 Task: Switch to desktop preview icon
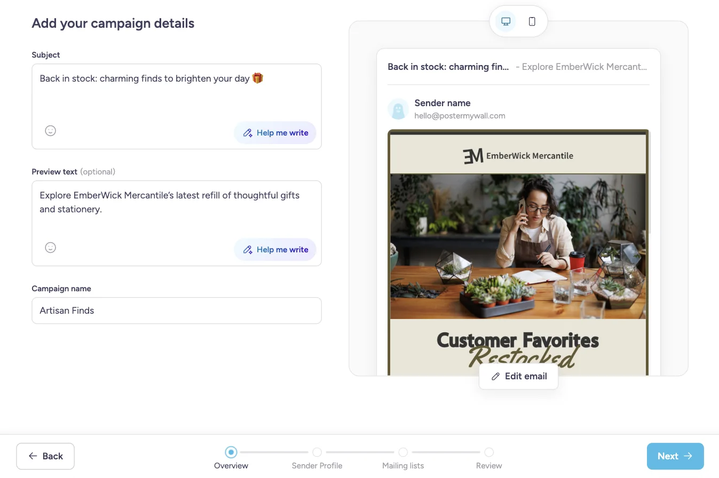click(x=505, y=21)
